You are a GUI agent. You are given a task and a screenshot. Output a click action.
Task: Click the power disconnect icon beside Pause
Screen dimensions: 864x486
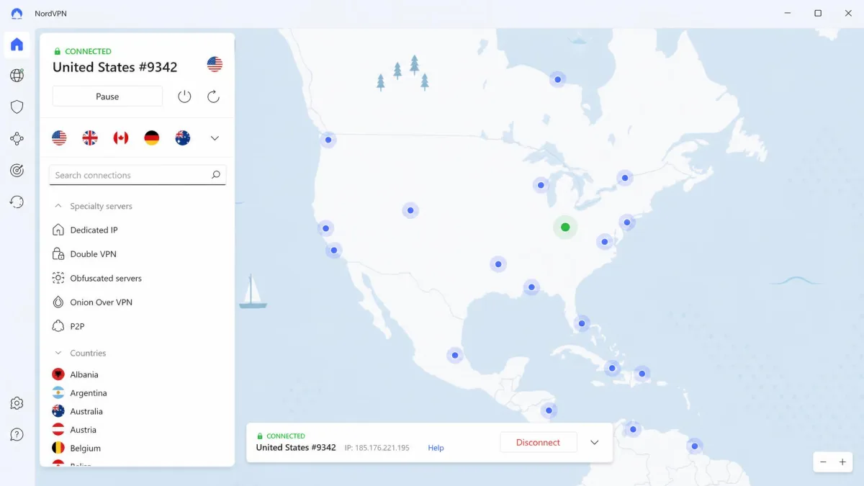[184, 96]
